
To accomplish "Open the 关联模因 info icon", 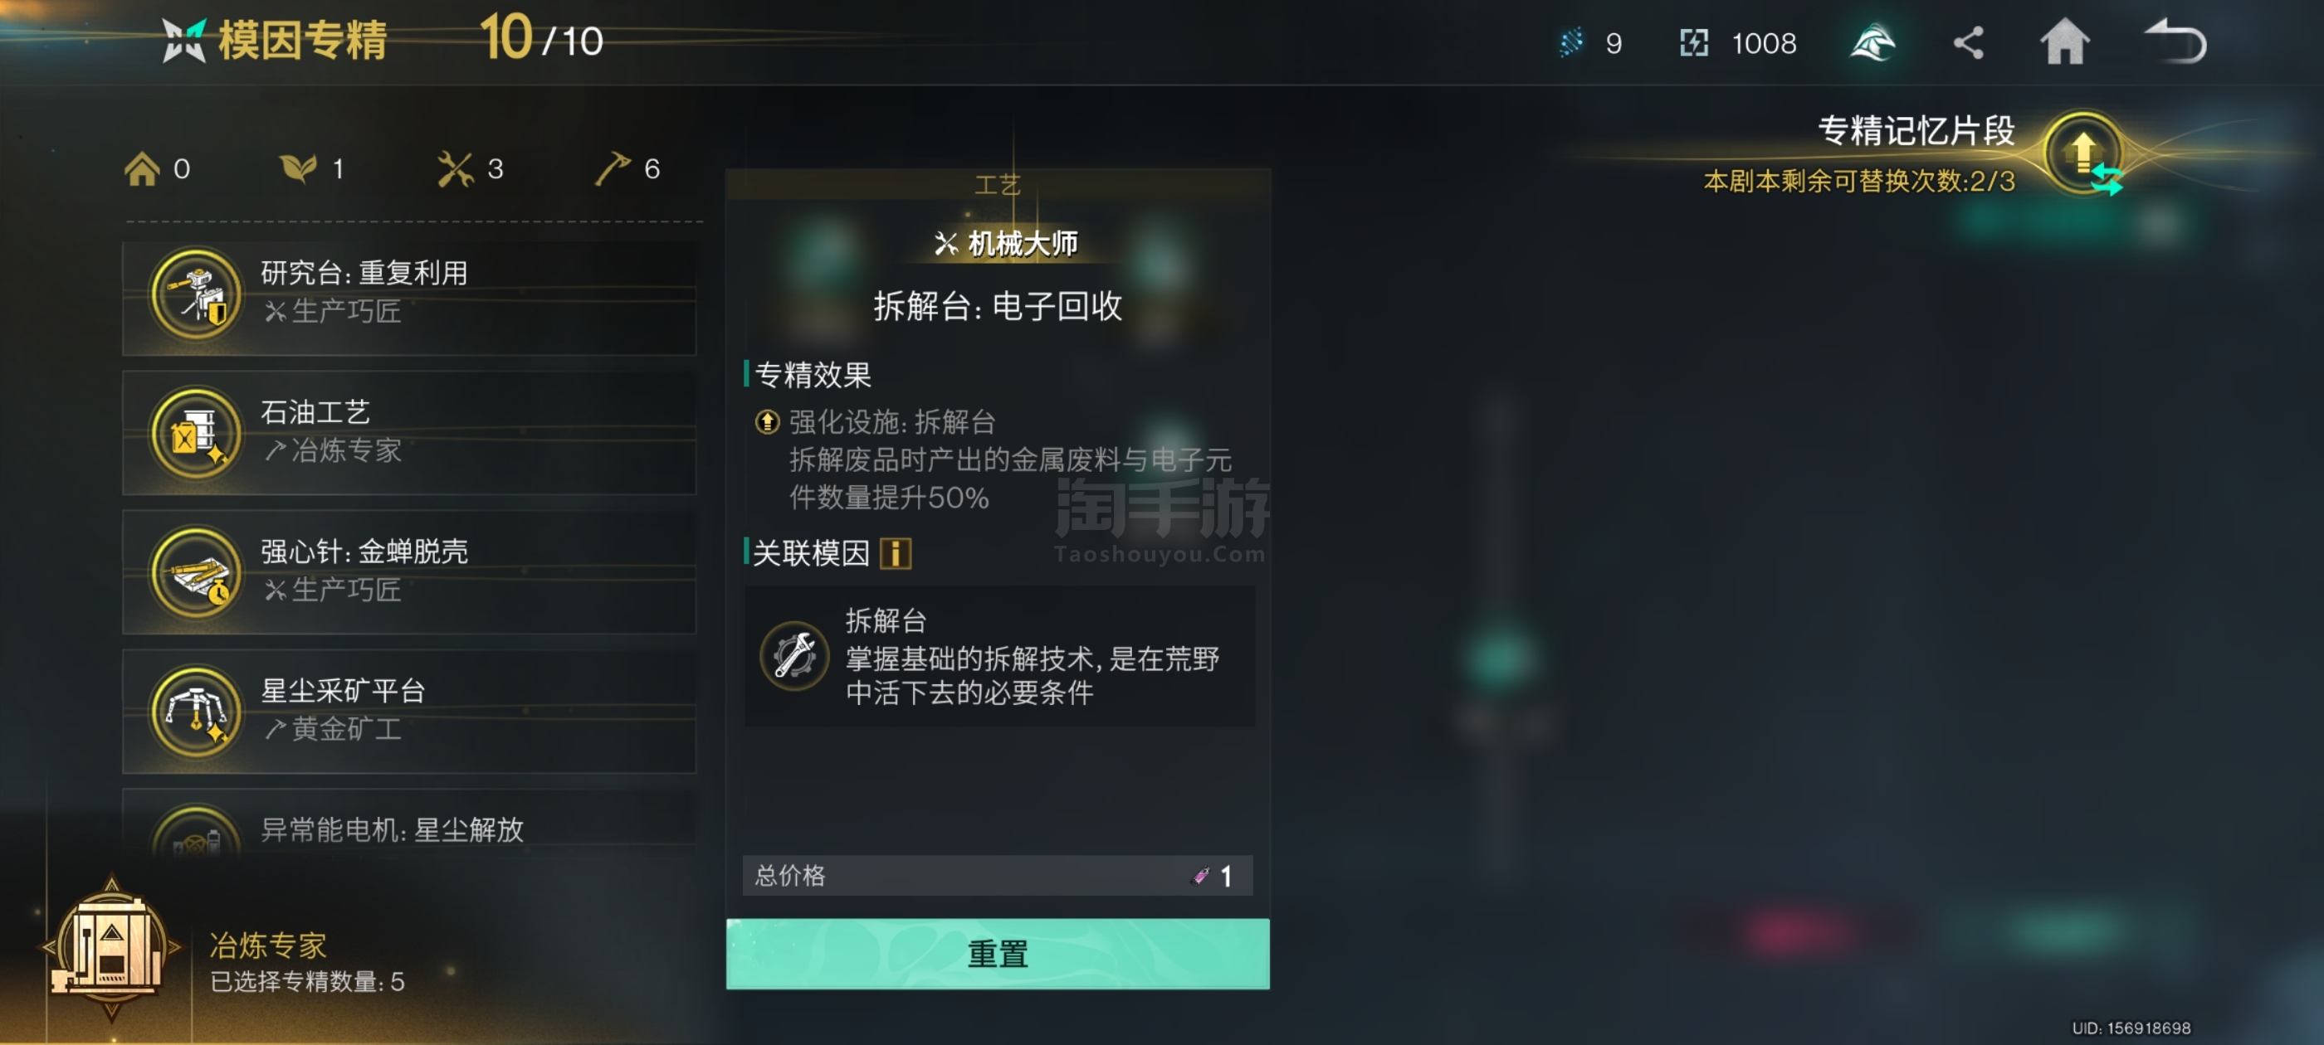I will [895, 552].
